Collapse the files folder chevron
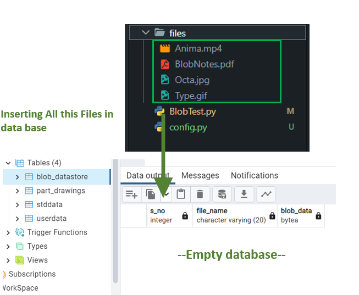Screen dimensions: 359x295 click(x=146, y=32)
